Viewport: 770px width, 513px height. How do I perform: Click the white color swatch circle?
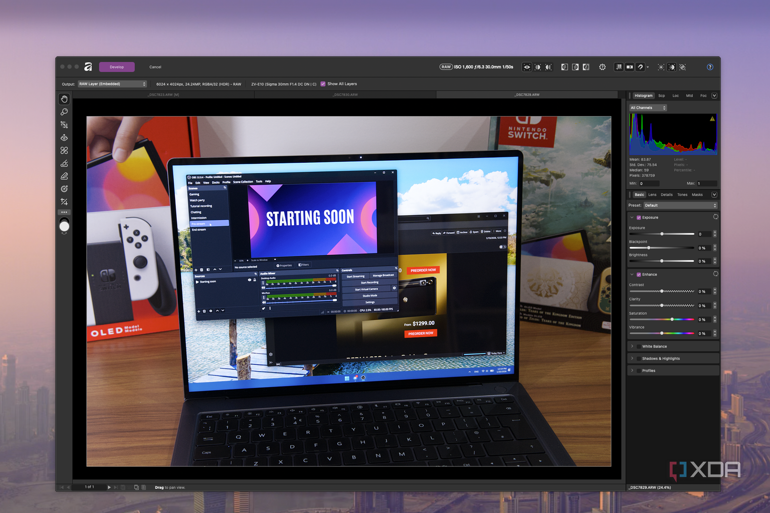coord(64,227)
